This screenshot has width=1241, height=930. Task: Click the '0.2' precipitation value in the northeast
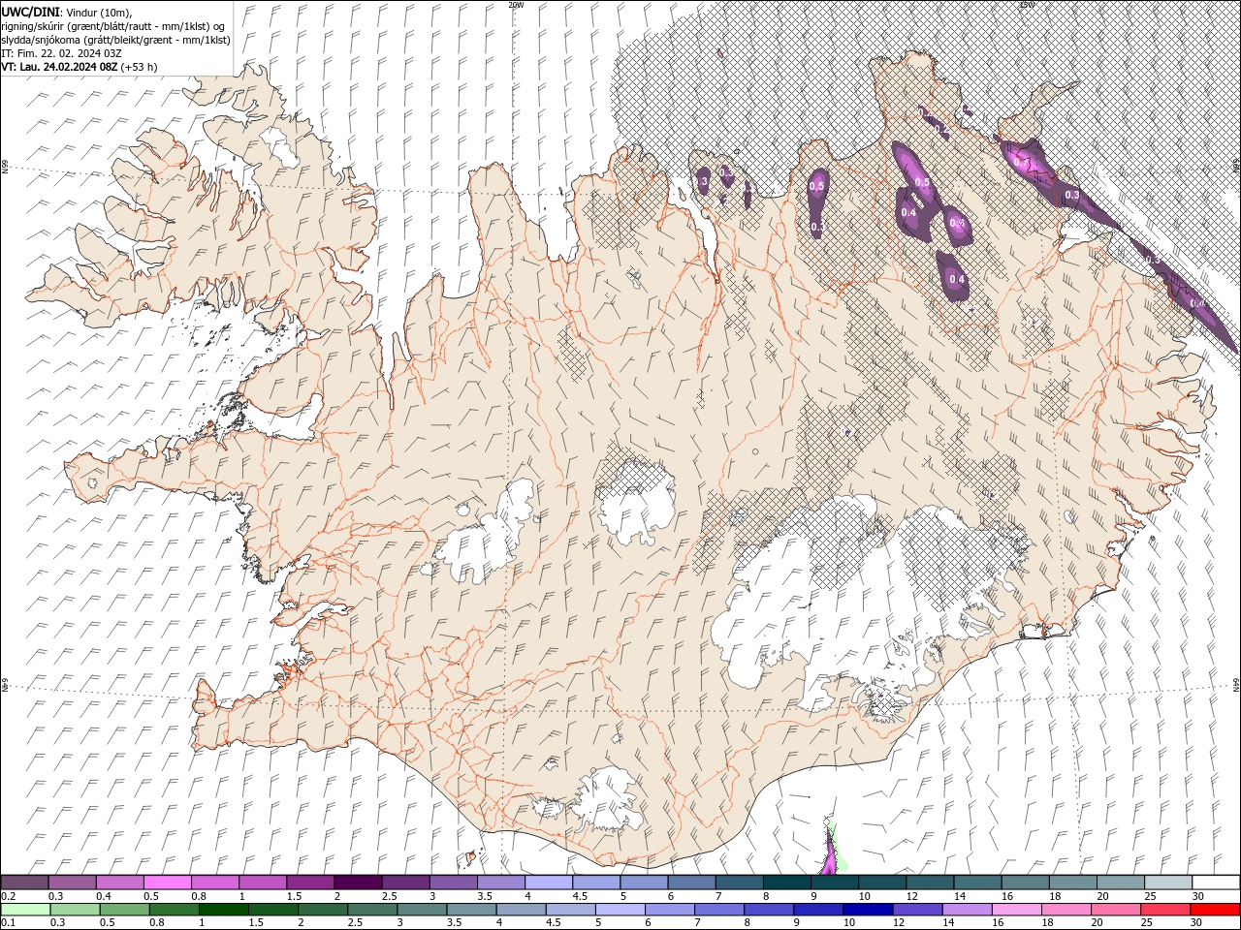click(x=942, y=128)
